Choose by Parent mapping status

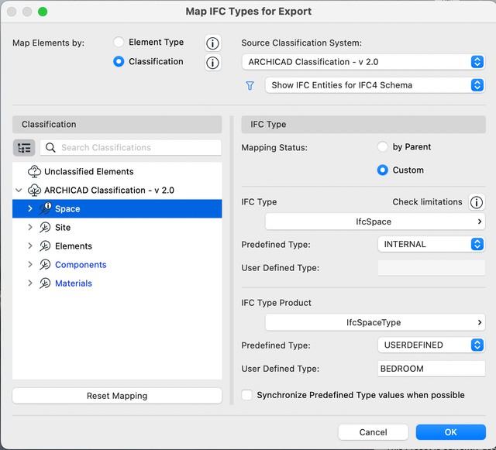382,146
